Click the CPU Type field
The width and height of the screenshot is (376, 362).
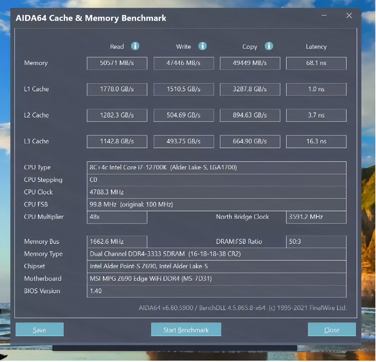pyautogui.click(x=216, y=168)
